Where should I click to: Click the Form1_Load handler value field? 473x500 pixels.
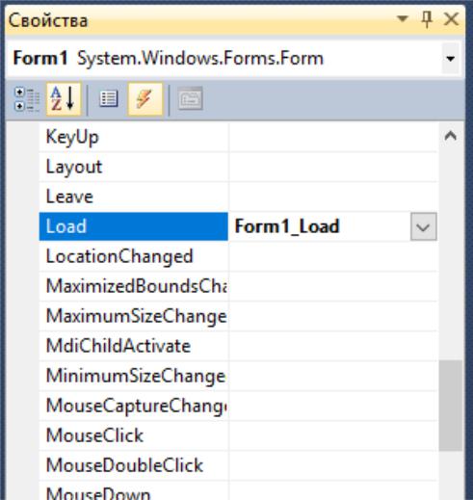(319, 226)
